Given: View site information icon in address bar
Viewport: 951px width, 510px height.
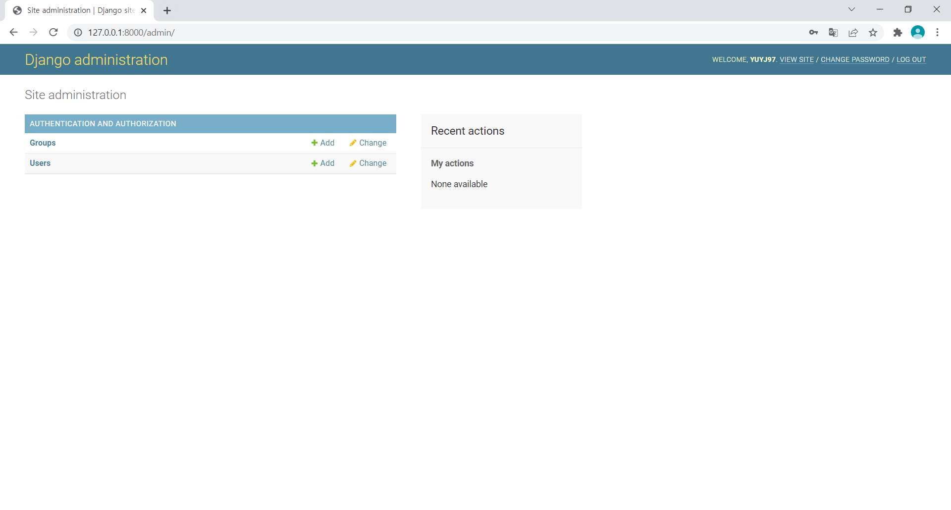Looking at the screenshot, I should [78, 33].
